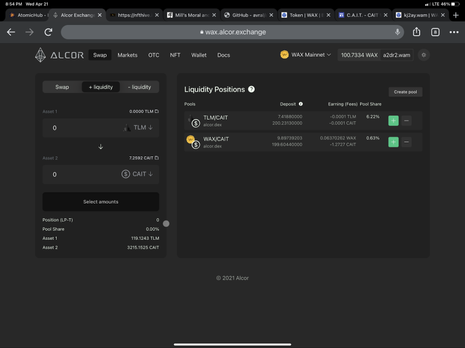Click the 3215.1525 CAIT Asset 2 value

coord(143,247)
